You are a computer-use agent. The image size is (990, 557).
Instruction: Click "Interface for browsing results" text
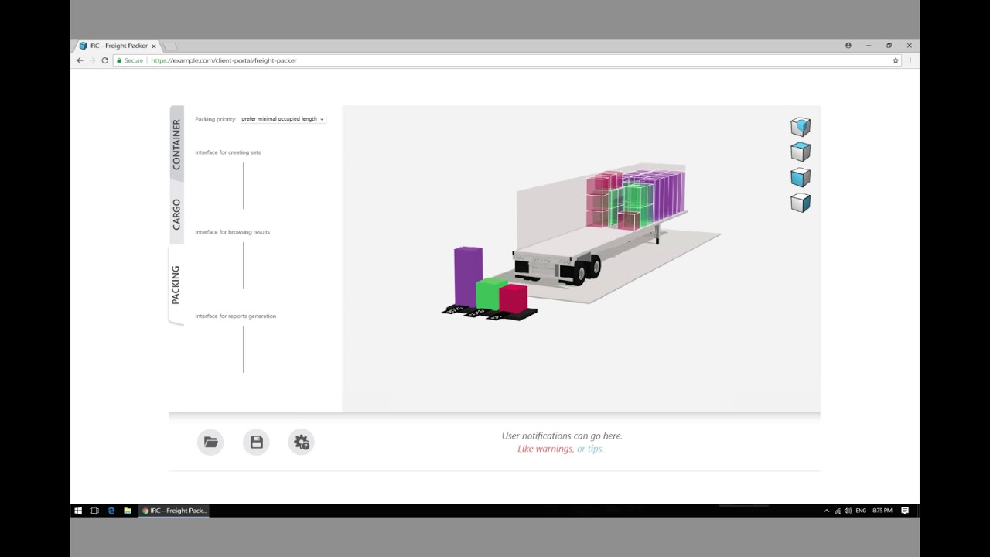233,232
